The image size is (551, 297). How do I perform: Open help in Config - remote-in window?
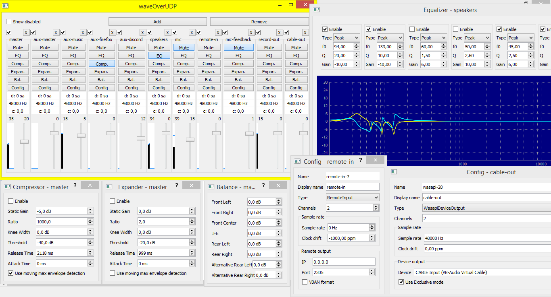tap(360, 160)
